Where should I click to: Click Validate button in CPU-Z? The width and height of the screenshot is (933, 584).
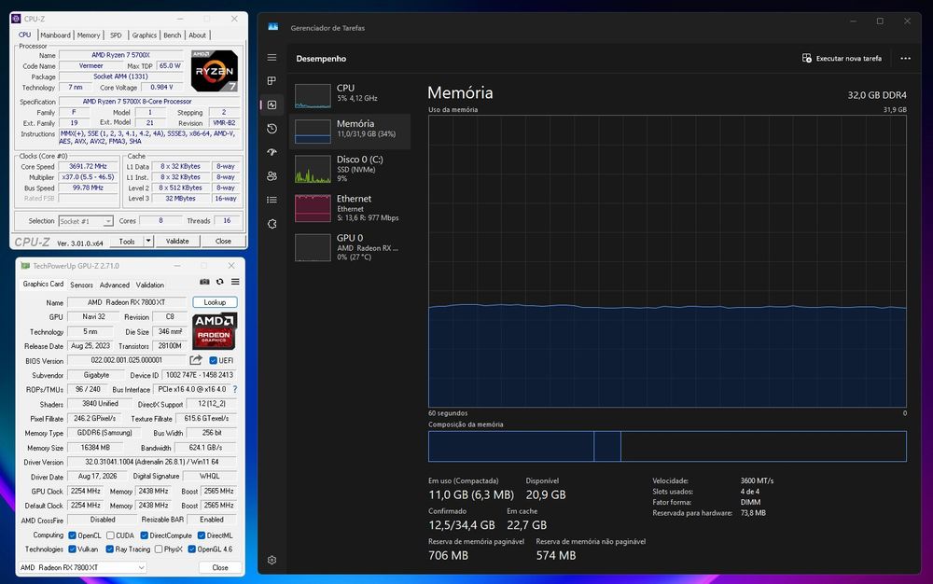177,241
